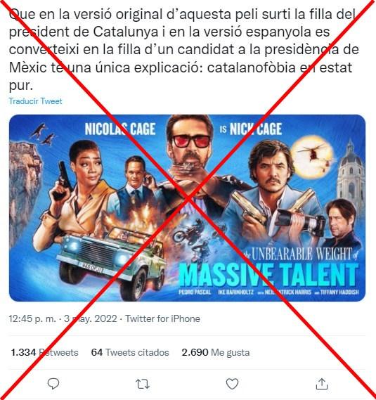
Task: Open the 2.690 Me gusta list
Action: click(216, 352)
